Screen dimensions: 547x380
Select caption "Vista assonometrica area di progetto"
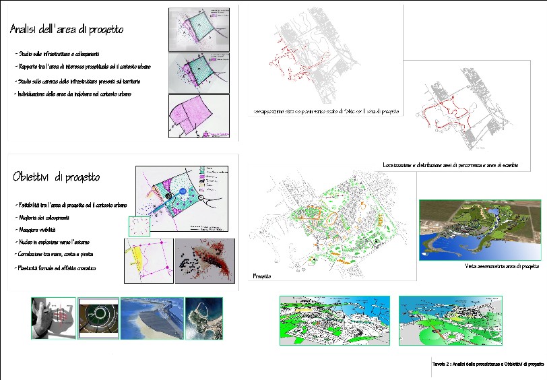tap(502, 266)
